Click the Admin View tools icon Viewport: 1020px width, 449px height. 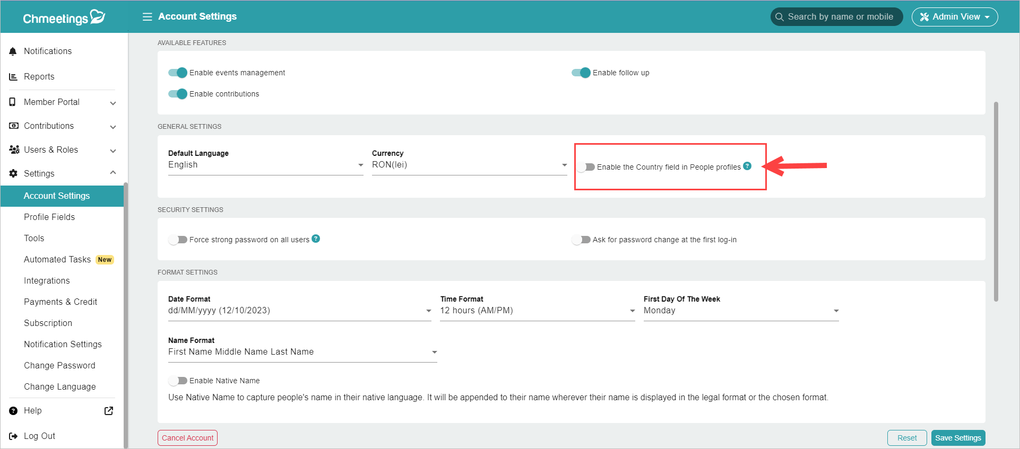click(924, 17)
